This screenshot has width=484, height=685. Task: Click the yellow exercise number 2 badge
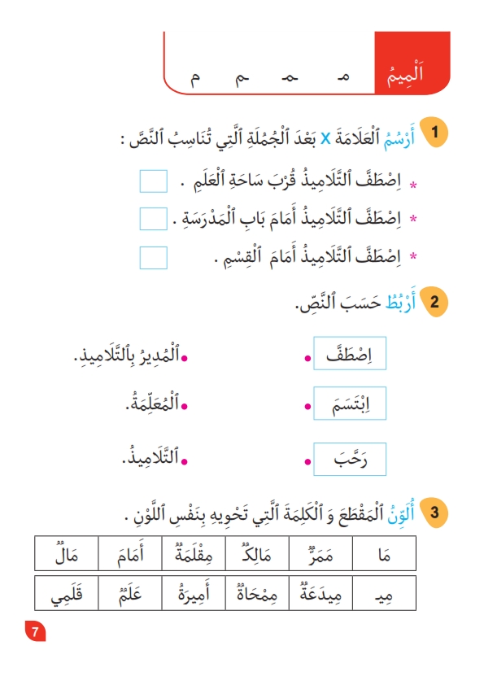(434, 302)
